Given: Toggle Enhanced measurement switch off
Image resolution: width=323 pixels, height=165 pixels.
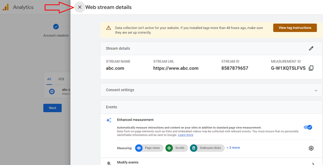Looking at the screenshot, I should click(x=308, y=127).
